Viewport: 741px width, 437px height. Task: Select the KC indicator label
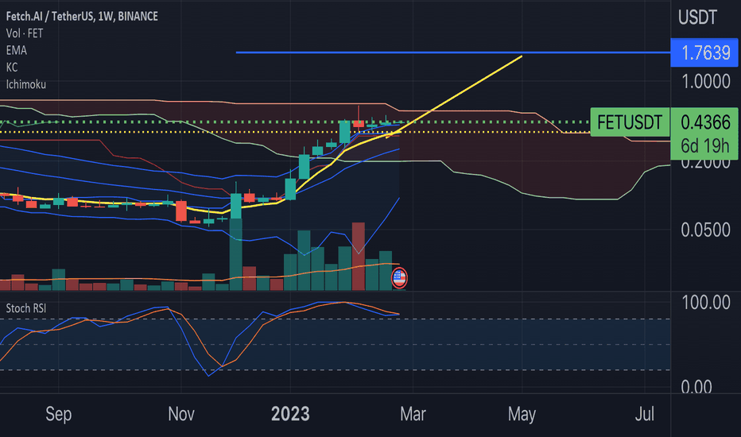point(12,67)
